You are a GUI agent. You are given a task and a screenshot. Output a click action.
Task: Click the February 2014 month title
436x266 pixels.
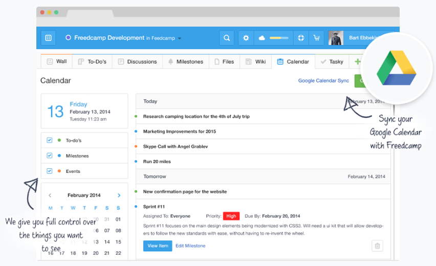click(x=84, y=195)
